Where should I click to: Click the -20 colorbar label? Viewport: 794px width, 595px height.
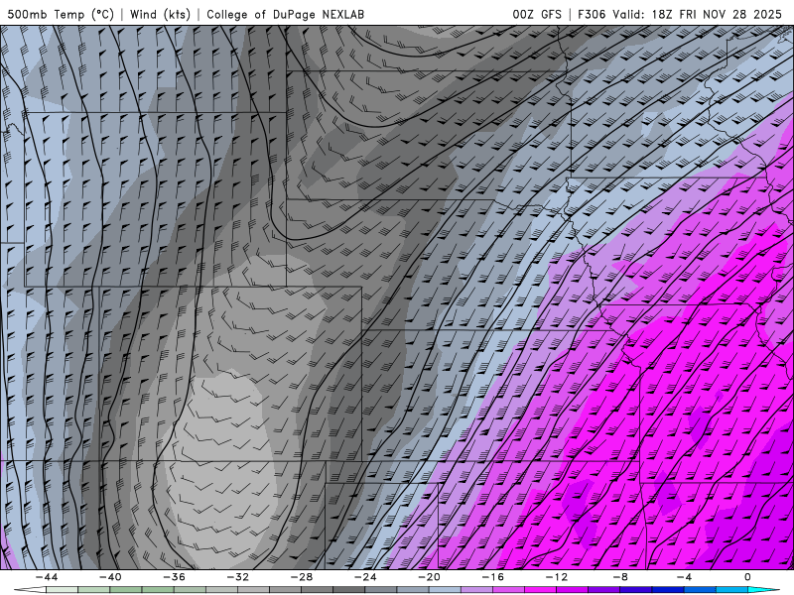pos(429,577)
